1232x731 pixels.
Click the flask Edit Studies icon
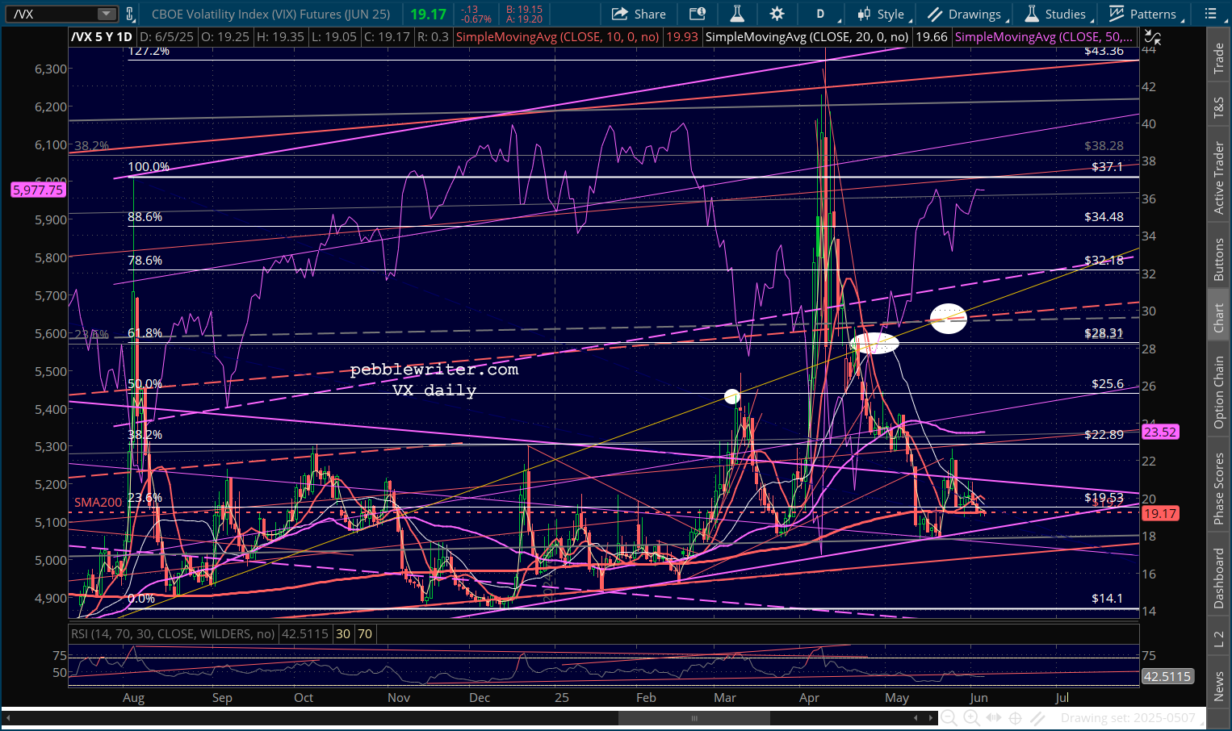click(736, 14)
